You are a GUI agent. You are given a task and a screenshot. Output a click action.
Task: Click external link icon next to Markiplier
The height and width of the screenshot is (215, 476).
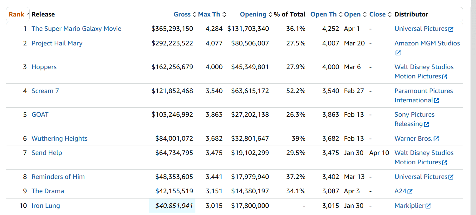[428, 206]
